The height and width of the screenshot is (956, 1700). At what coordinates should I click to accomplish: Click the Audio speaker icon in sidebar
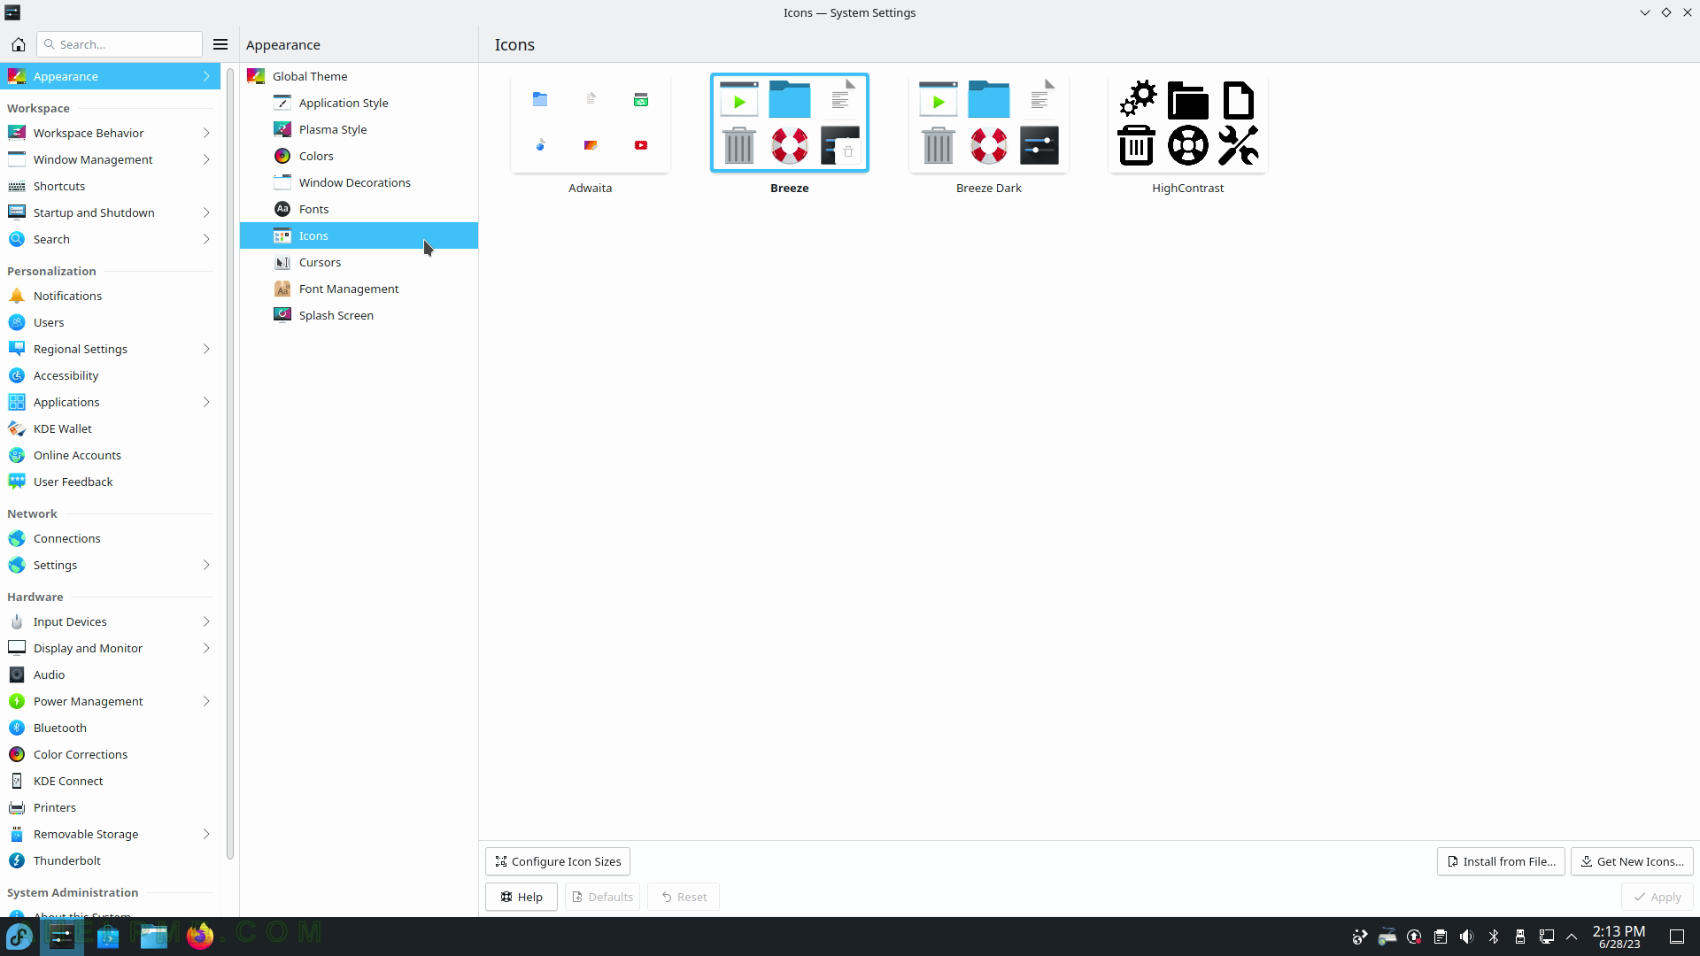point(17,675)
